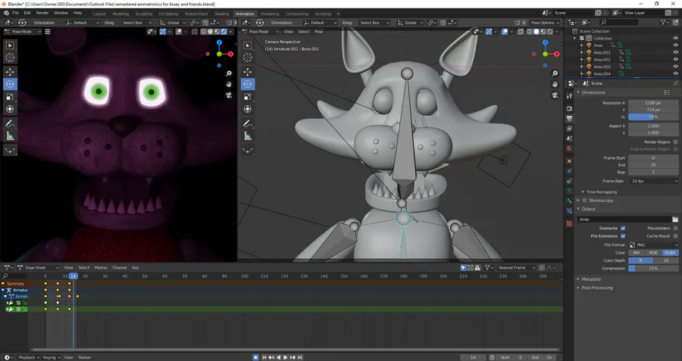Toggle camera view icon in right viewport
Screen dimensions: 682x361
[555, 95]
